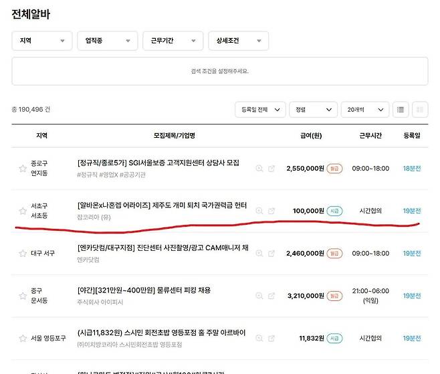Screen dimensions: 440x374
Task: Favorite the SGI서울보증 job with star icon
Action: click(x=23, y=169)
